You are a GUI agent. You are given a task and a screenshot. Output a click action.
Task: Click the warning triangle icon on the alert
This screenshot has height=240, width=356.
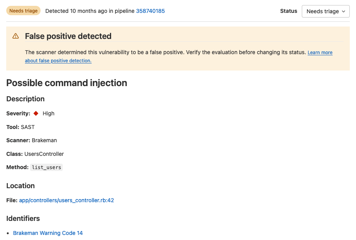(x=16, y=35)
